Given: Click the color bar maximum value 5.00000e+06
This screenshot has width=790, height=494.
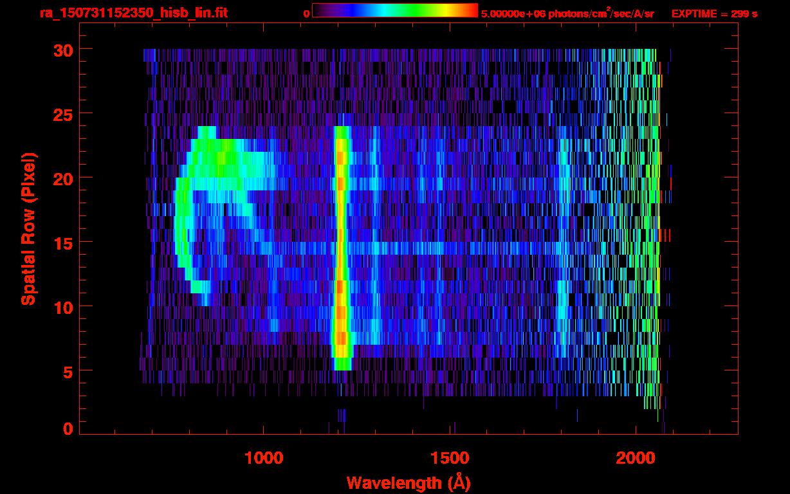Looking at the screenshot, I should pos(513,14).
